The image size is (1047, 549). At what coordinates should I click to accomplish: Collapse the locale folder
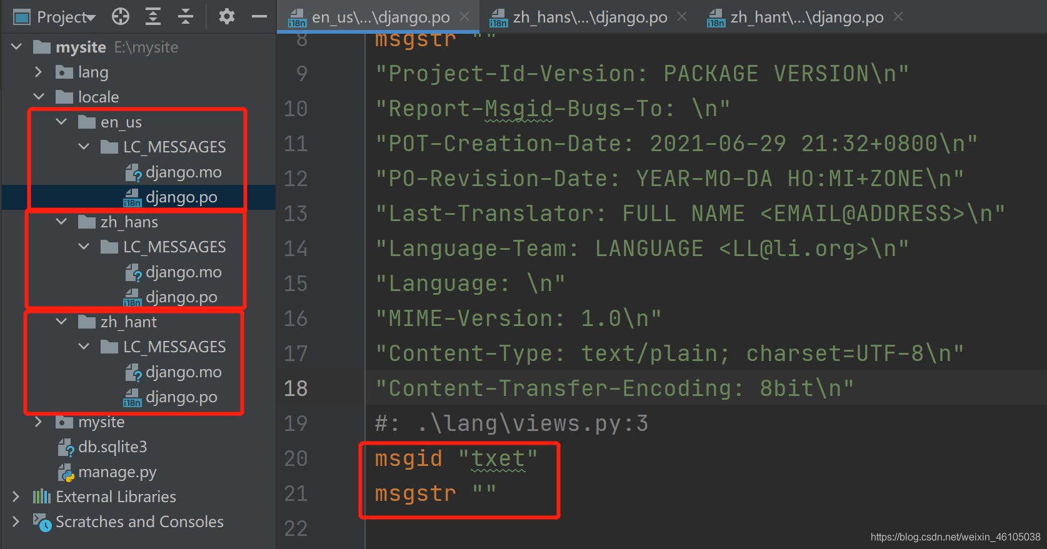click(39, 97)
